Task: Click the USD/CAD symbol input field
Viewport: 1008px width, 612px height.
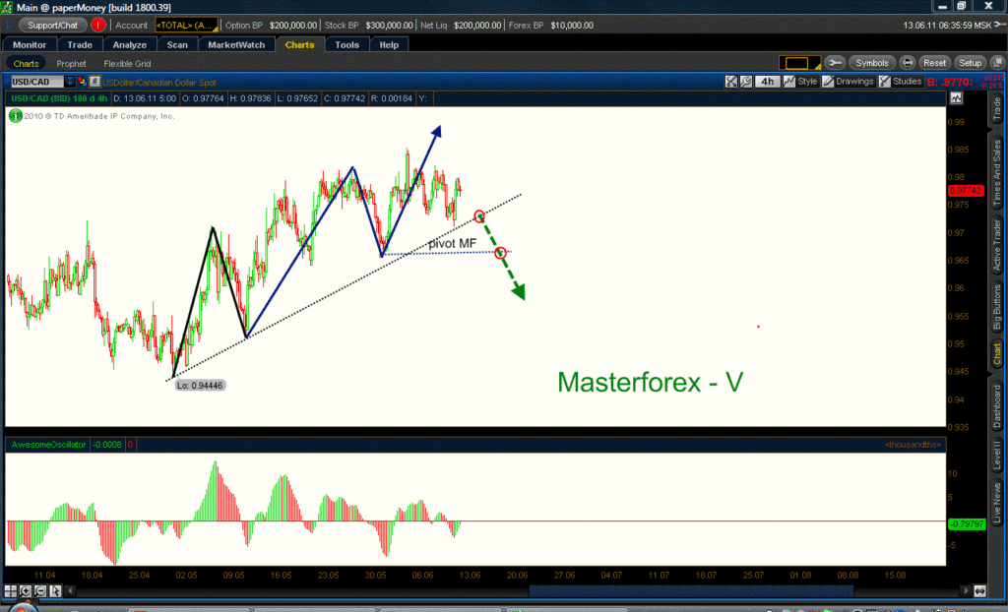Action: pyautogui.click(x=36, y=82)
